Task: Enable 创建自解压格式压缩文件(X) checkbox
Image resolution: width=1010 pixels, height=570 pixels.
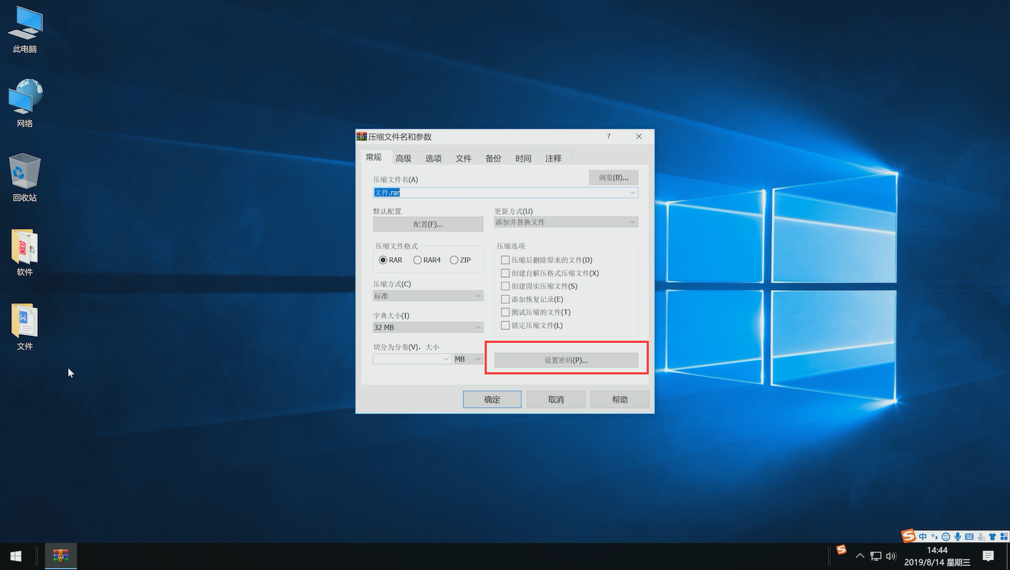Action: 505,273
